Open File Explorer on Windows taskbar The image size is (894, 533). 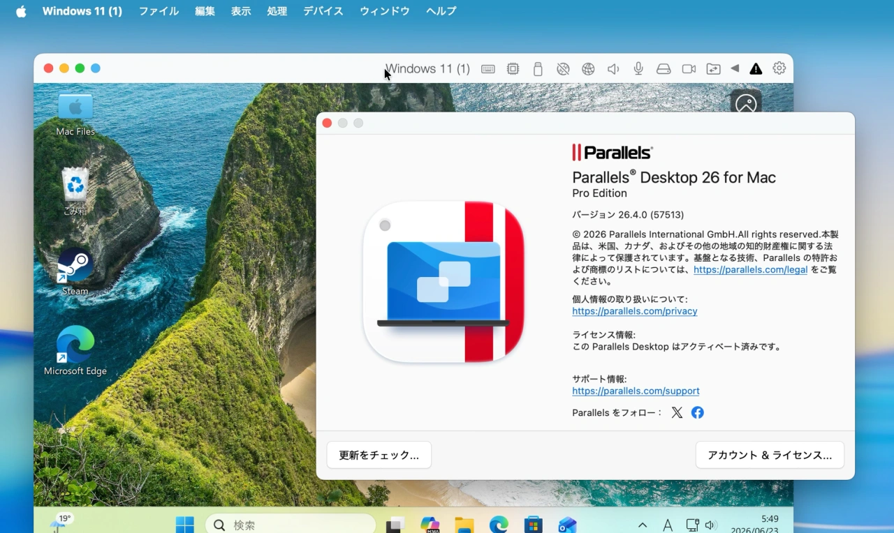[464, 525]
